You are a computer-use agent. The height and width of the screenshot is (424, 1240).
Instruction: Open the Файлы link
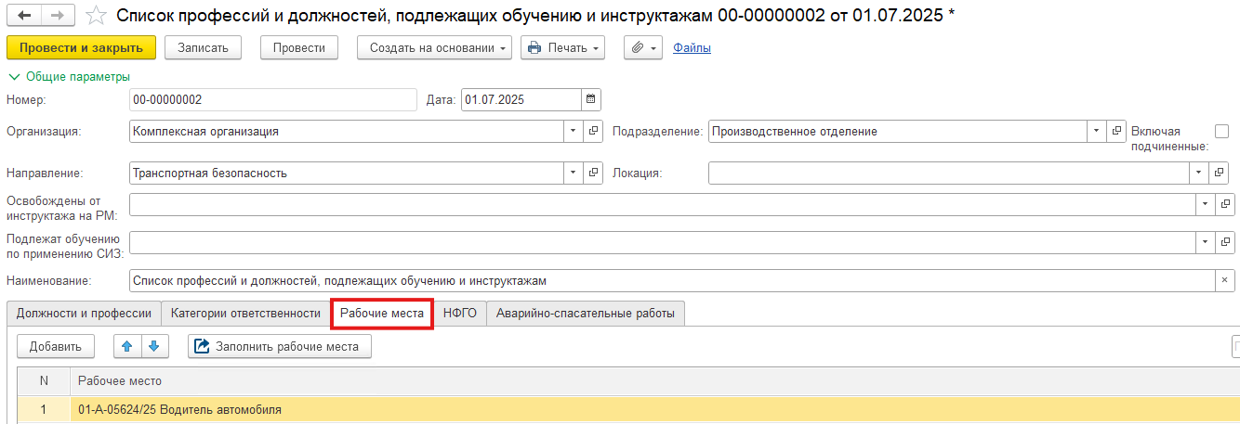click(692, 47)
